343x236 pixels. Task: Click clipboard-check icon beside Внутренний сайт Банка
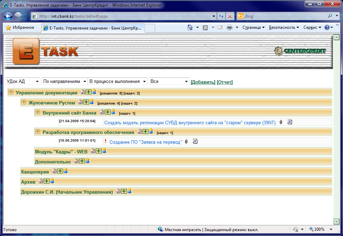pyautogui.click(x=102, y=112)
